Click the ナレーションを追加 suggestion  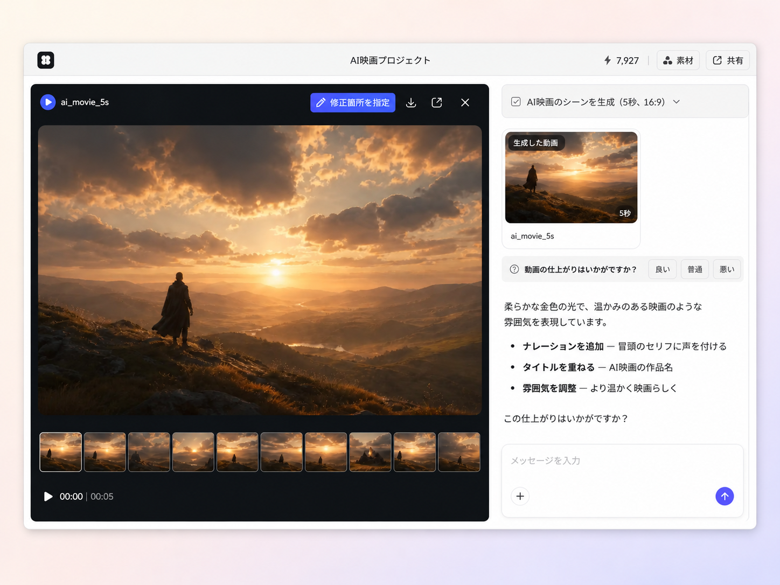[563, 346]
